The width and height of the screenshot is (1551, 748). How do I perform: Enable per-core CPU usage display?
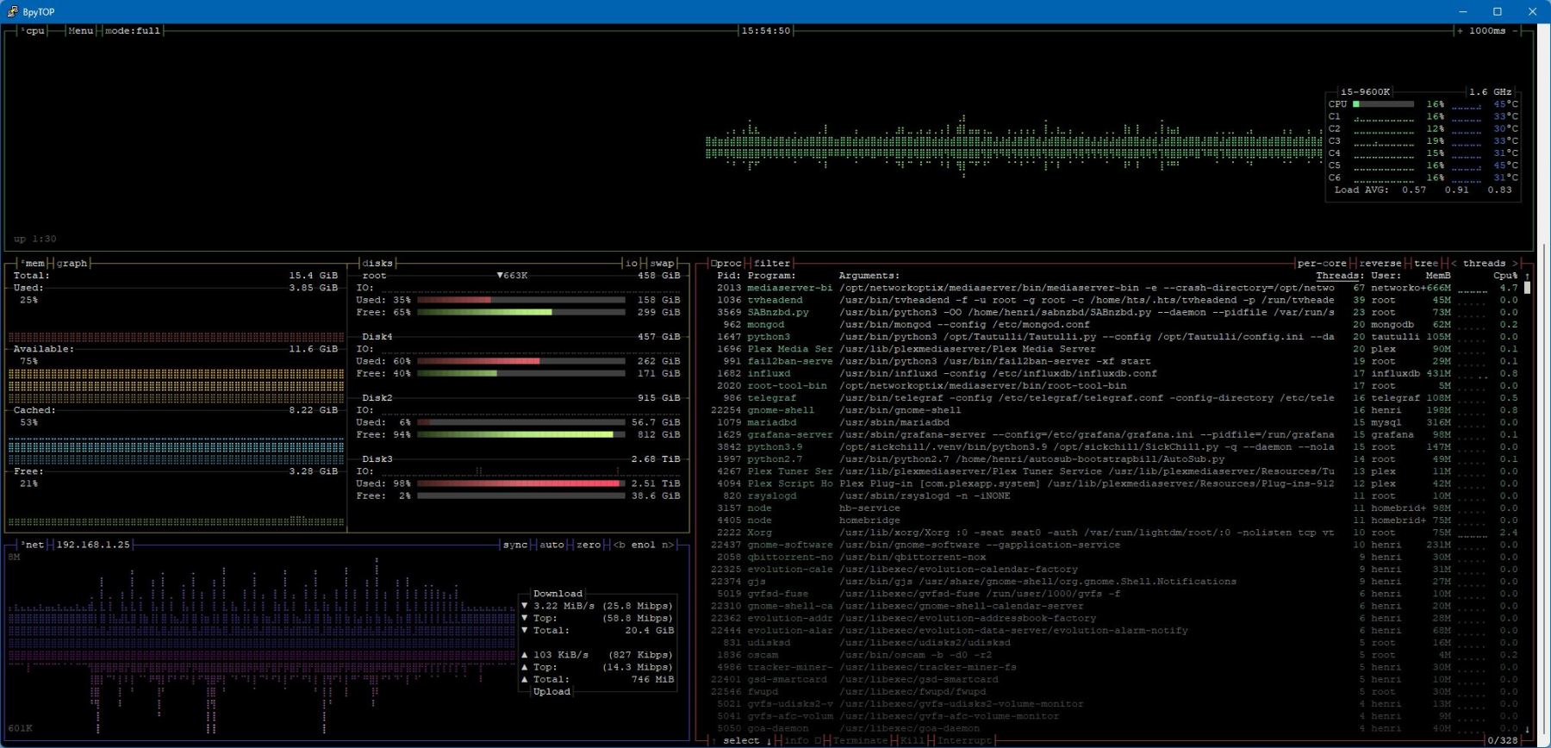click(1321, 263)
